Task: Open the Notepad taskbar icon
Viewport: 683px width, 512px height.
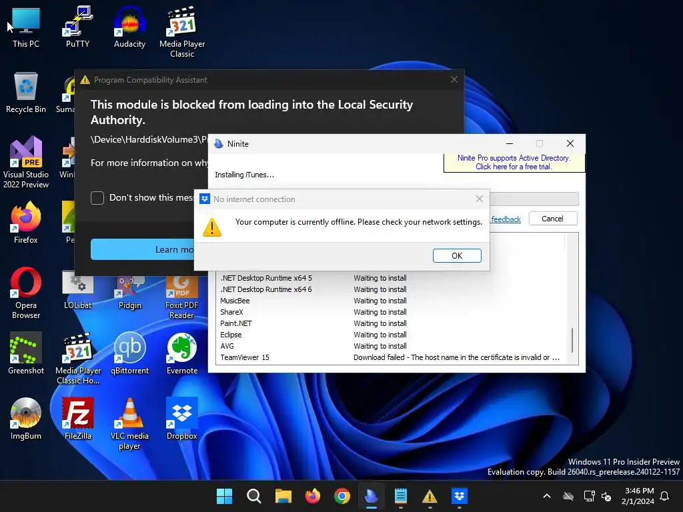Action: click(400, 496)
